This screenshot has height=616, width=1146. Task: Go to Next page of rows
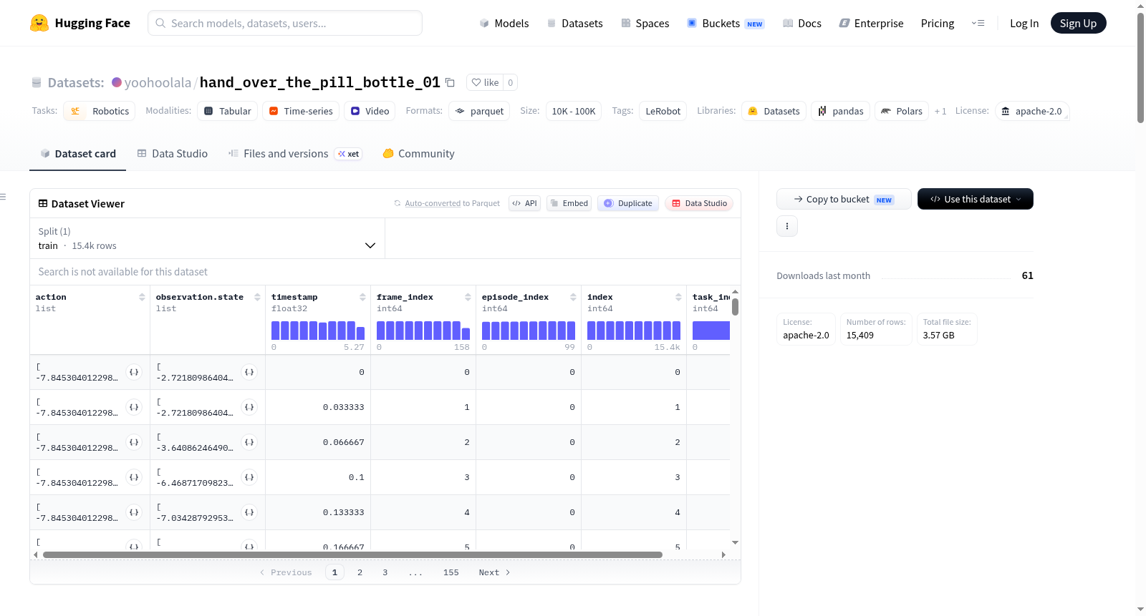(494, 572)
